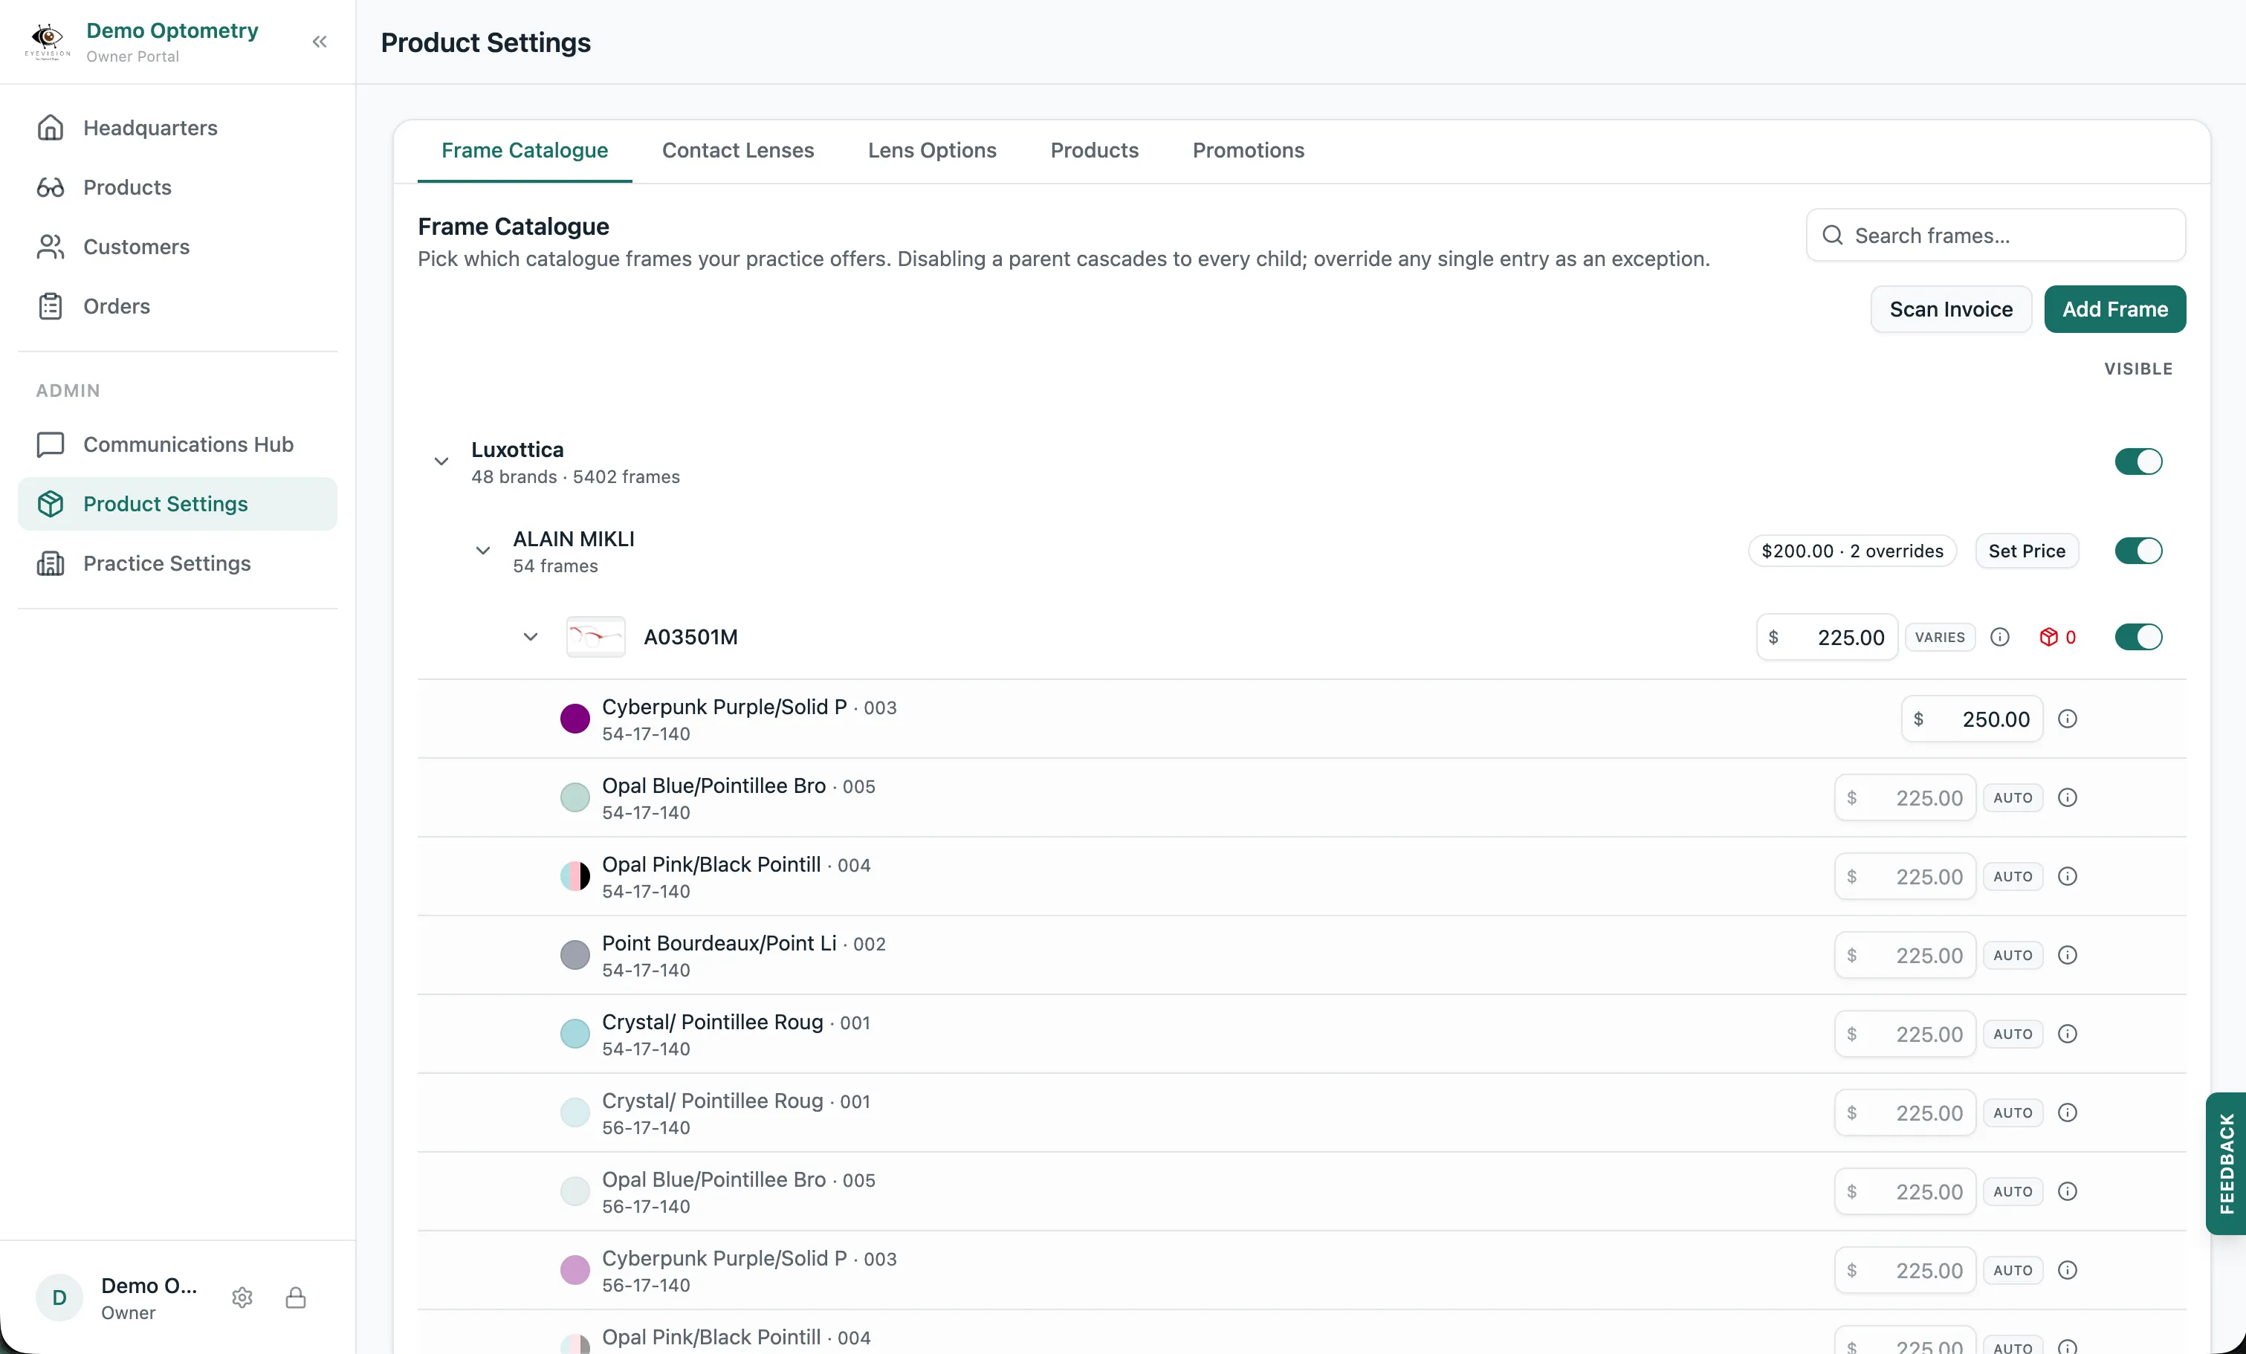Screen dimensions: 2246x1354
Task: Click AUTO badge on Cyberpunk Purple 56-17-140
Action: (x=2013, y=1270)
